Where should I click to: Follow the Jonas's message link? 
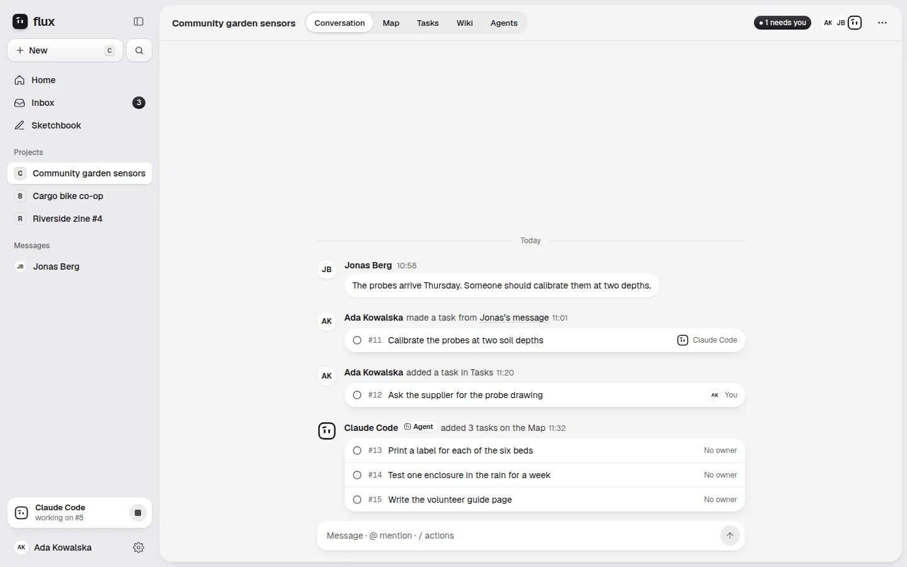coord(514,318)
